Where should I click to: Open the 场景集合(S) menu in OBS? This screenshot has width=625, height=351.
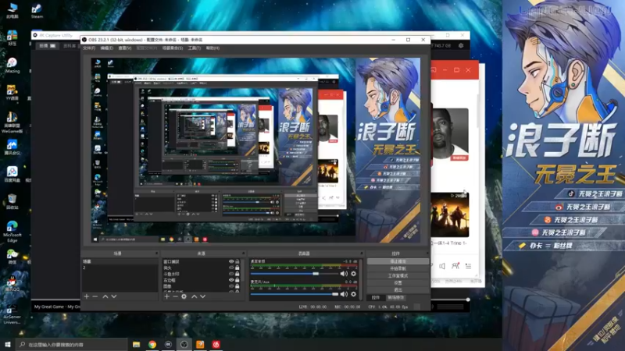point(172,48)
